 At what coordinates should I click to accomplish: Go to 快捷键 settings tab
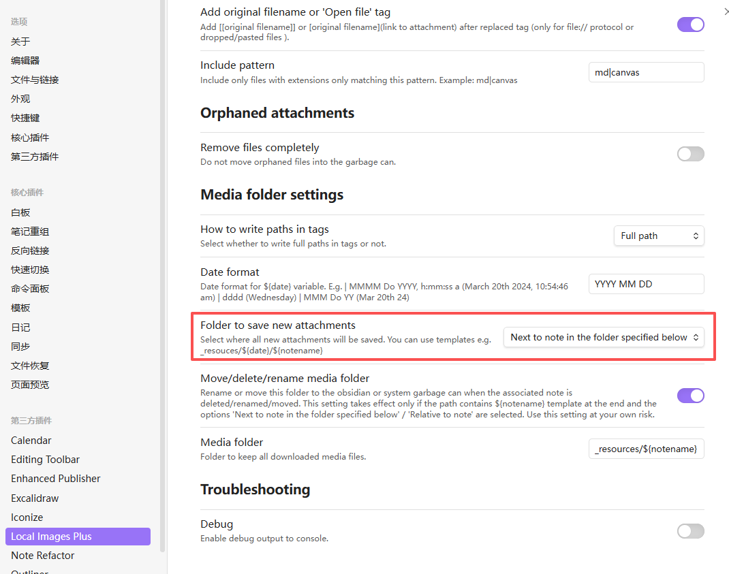point(25,118)
